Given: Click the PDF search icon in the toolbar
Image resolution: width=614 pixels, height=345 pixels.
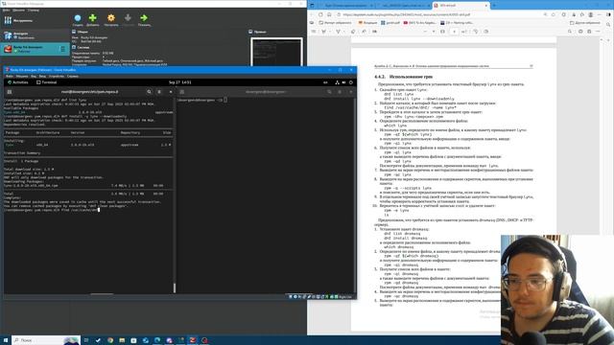Looking at the screenshot, I should (x=570, y=32).
